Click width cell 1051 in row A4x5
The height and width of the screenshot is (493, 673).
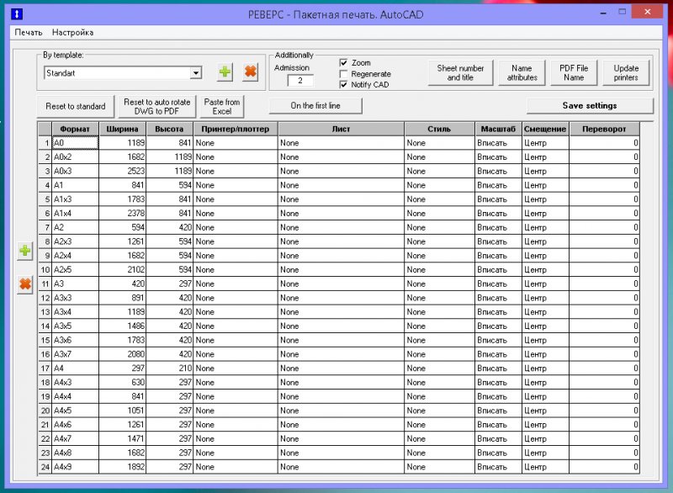click(123, 411)
